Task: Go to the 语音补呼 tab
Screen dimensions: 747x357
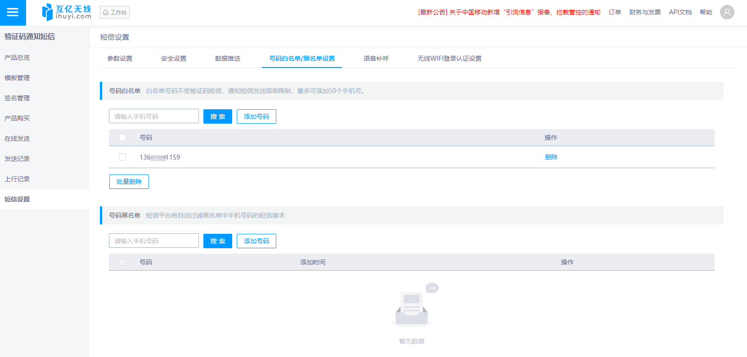Action: coord(376,58)
